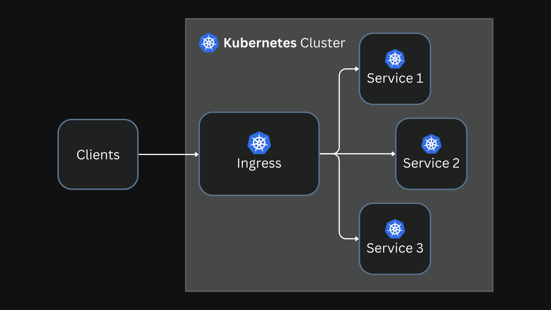Click the Service 2 label text
The height and width of the screenshot is (310, 551).
click(431, 163)
